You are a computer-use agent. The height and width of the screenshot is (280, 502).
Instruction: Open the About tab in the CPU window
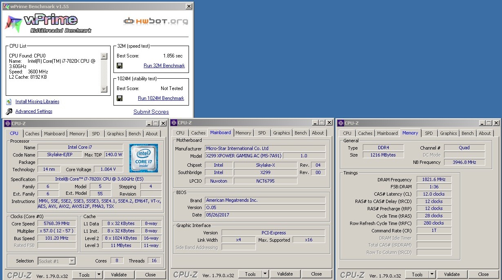click(x=152, y=134)
